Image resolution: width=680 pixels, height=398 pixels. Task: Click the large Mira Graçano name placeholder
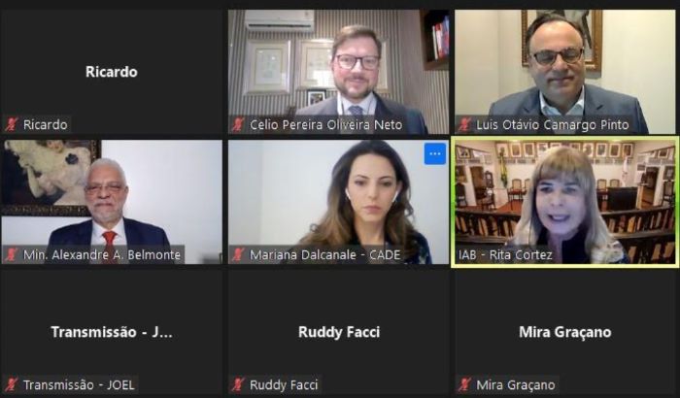pos(565,332)
